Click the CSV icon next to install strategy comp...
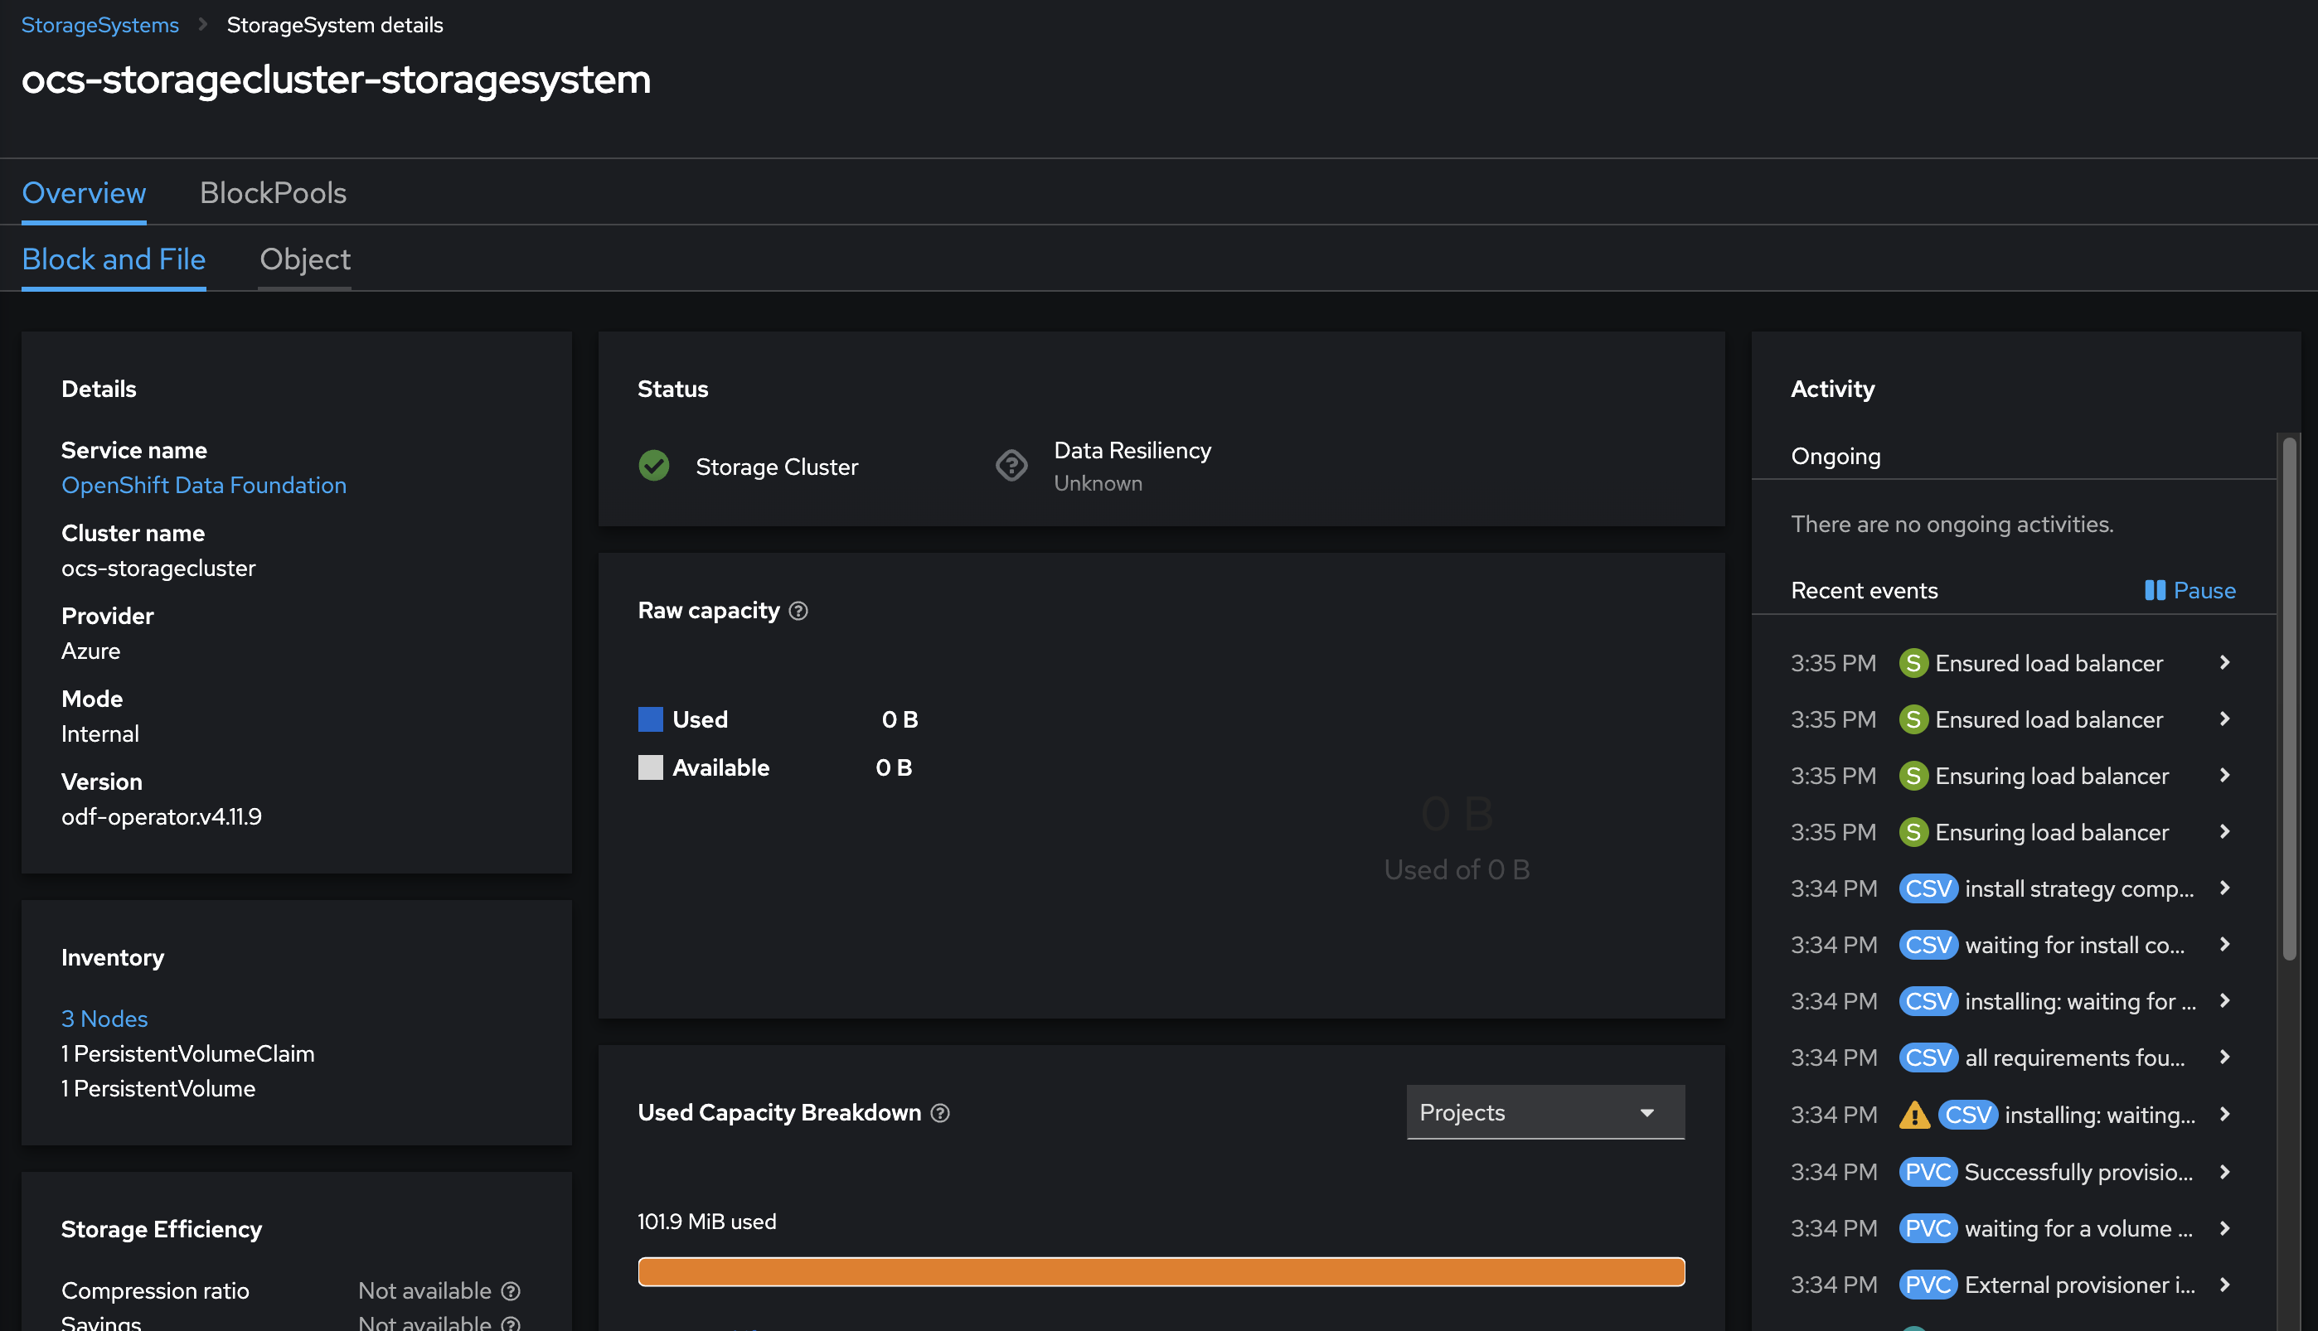 click(x=1927, y=888)
